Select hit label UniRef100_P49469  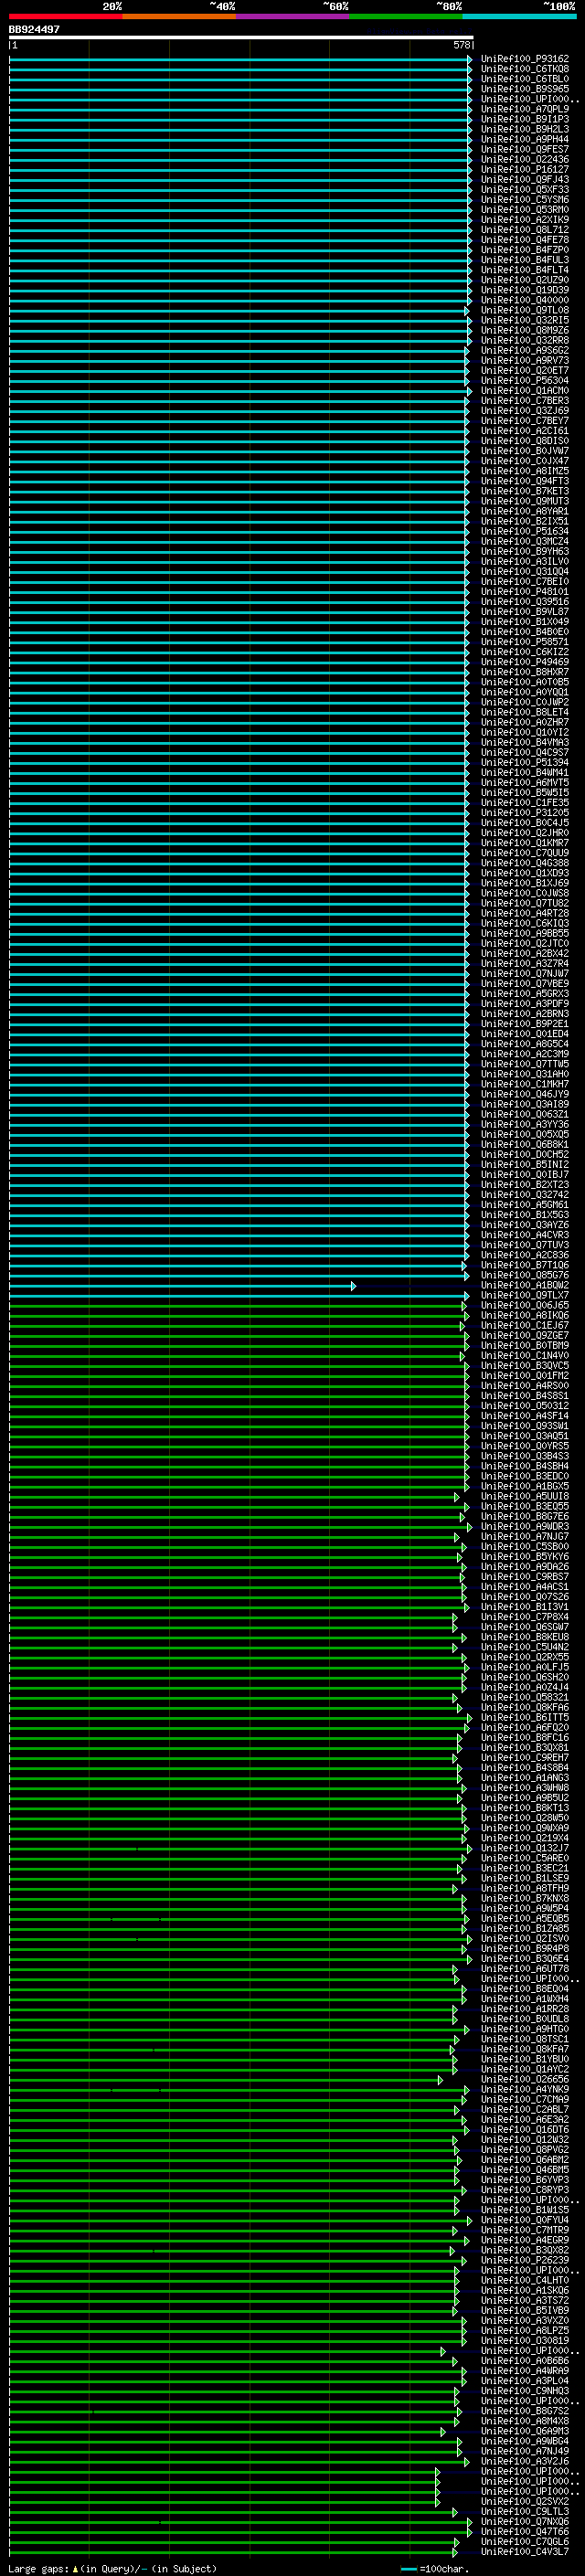[525, 662]
